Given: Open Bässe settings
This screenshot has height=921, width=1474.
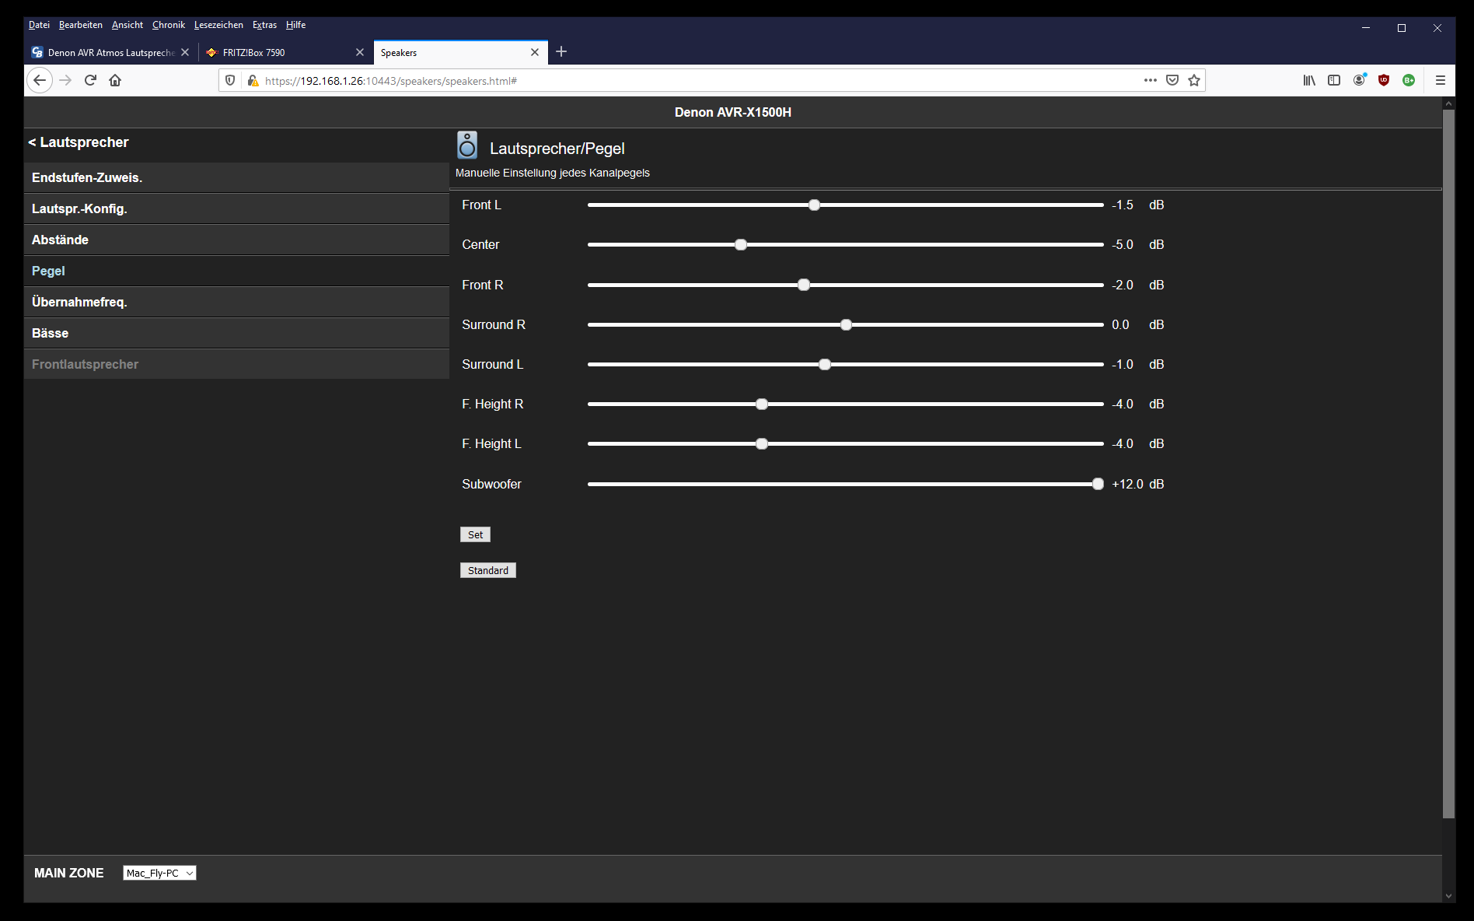Looking at the screenshot, I should [x=236, y=333].
